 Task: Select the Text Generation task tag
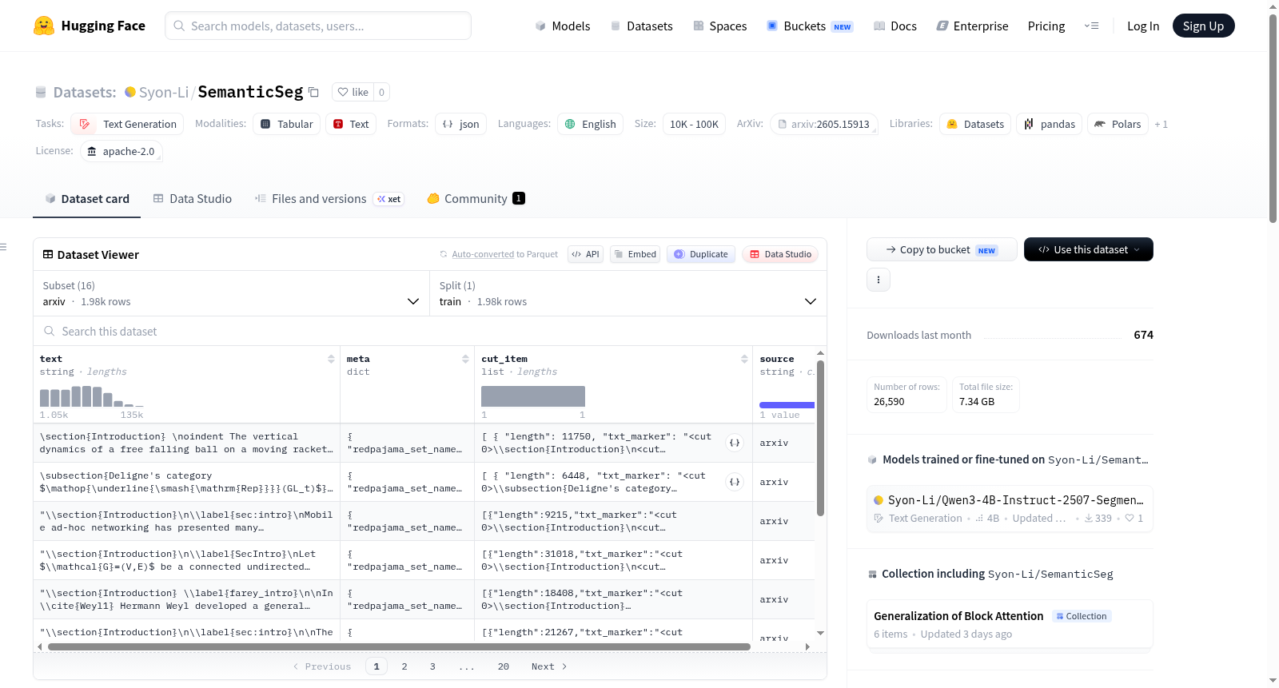127,124
